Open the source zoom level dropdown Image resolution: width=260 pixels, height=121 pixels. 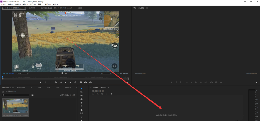coord(23,74)
